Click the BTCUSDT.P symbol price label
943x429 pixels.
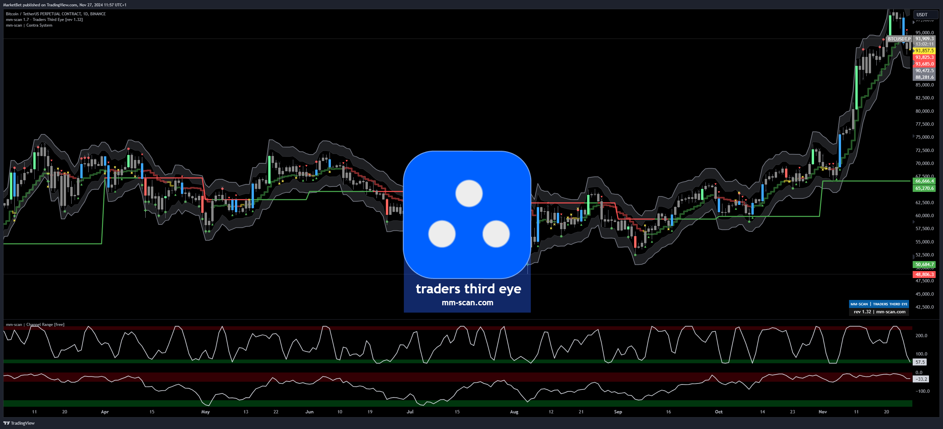coord(899,39)
